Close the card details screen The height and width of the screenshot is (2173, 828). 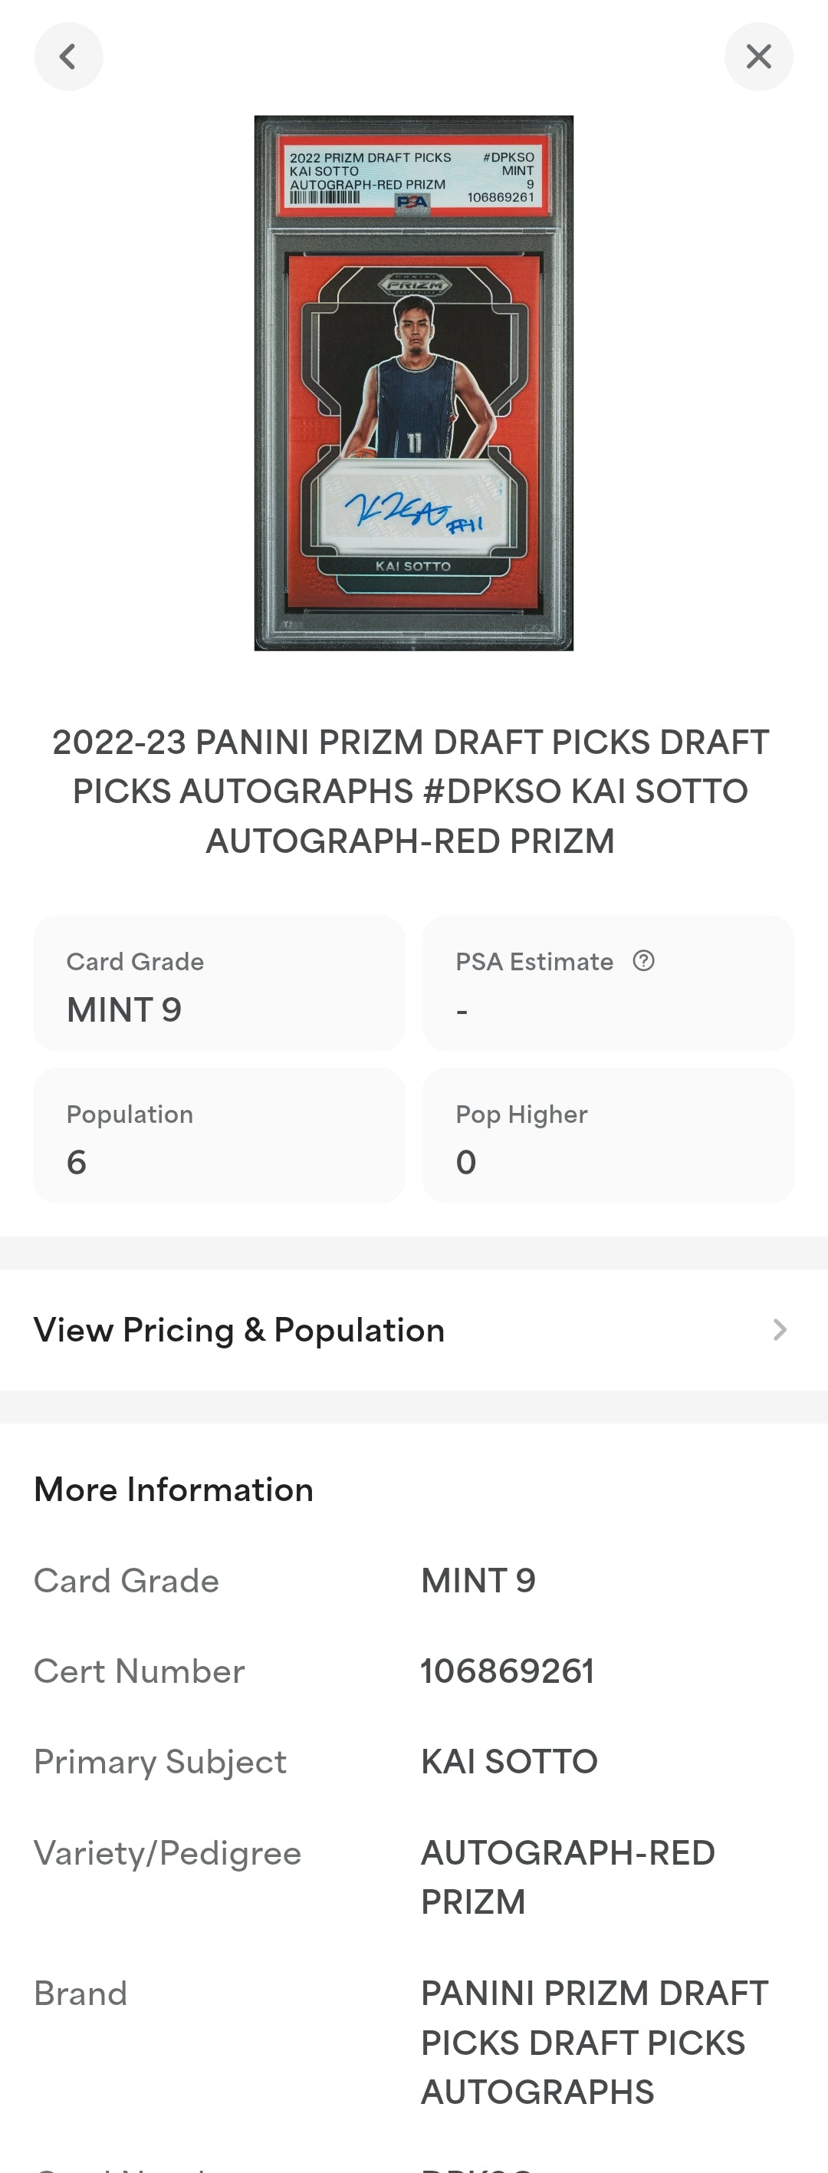coord(758,57)
